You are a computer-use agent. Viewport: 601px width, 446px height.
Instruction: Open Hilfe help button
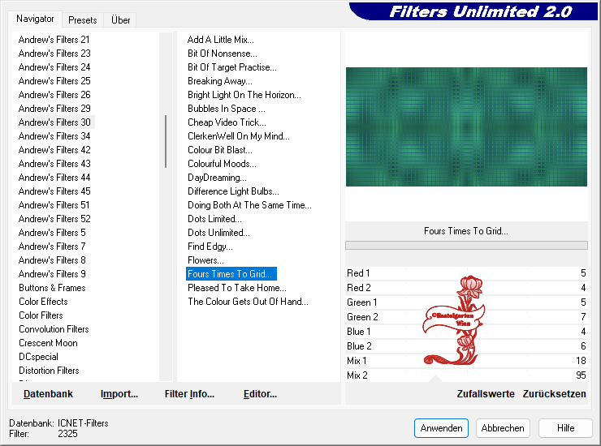[565, 428]
